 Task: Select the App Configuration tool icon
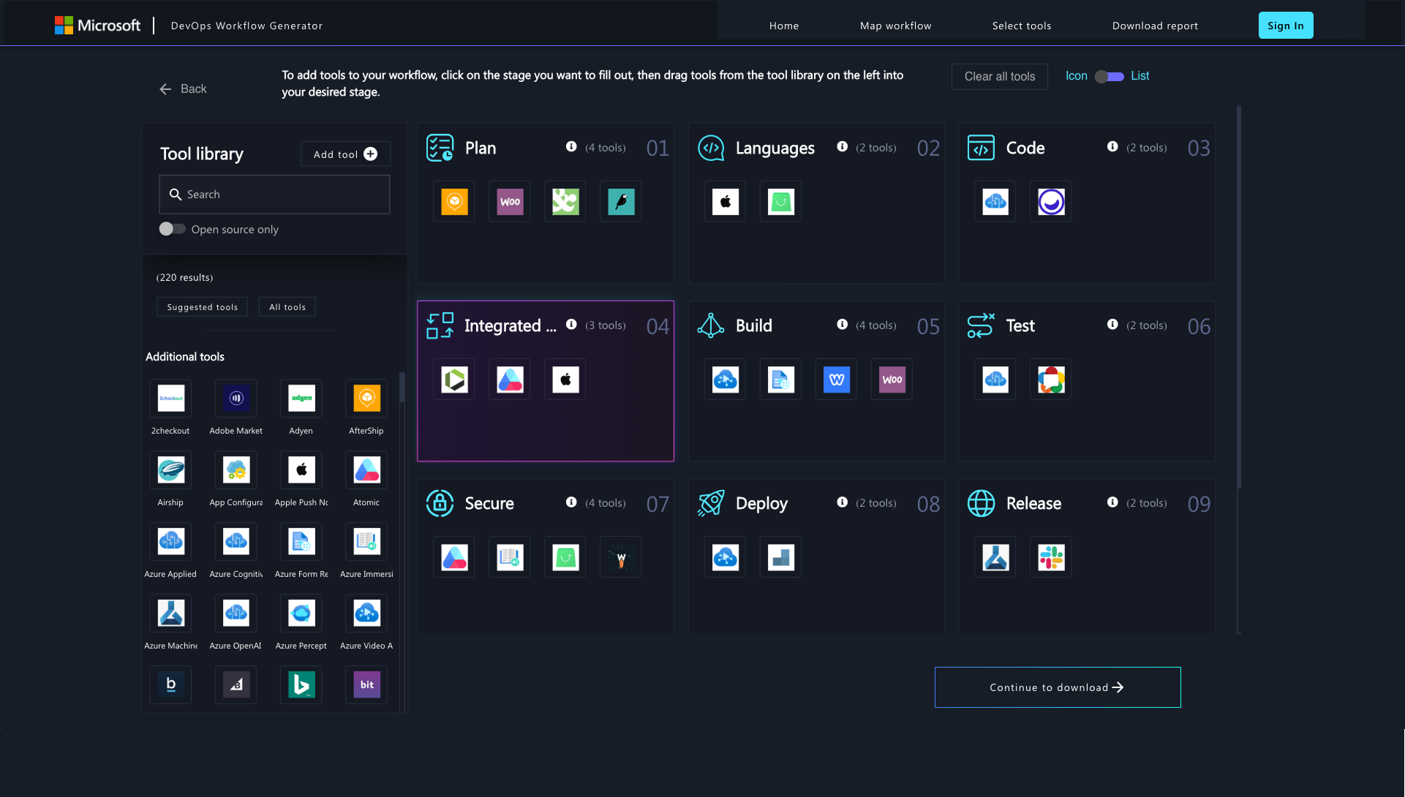pos(236,470)
